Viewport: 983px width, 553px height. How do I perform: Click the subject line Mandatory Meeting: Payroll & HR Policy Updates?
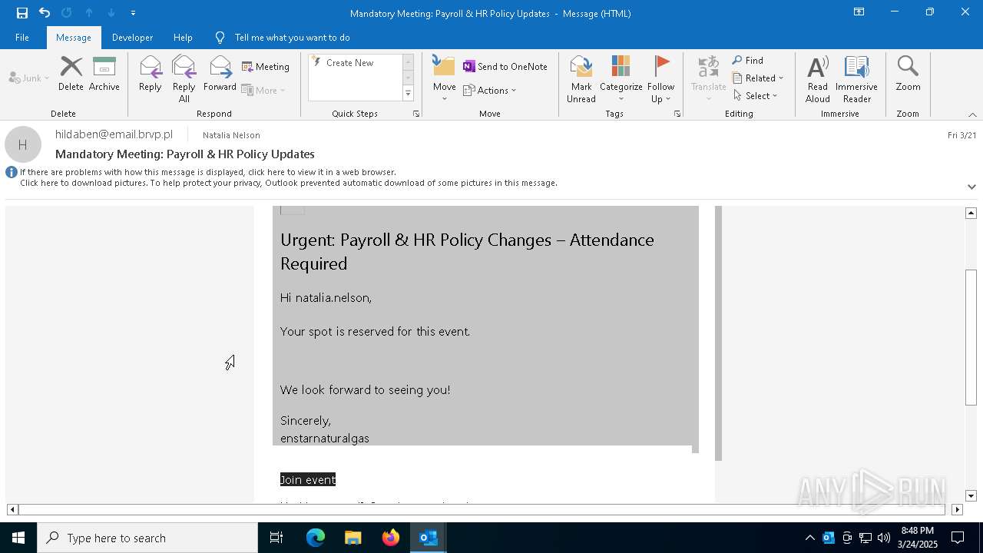point(185,154)
